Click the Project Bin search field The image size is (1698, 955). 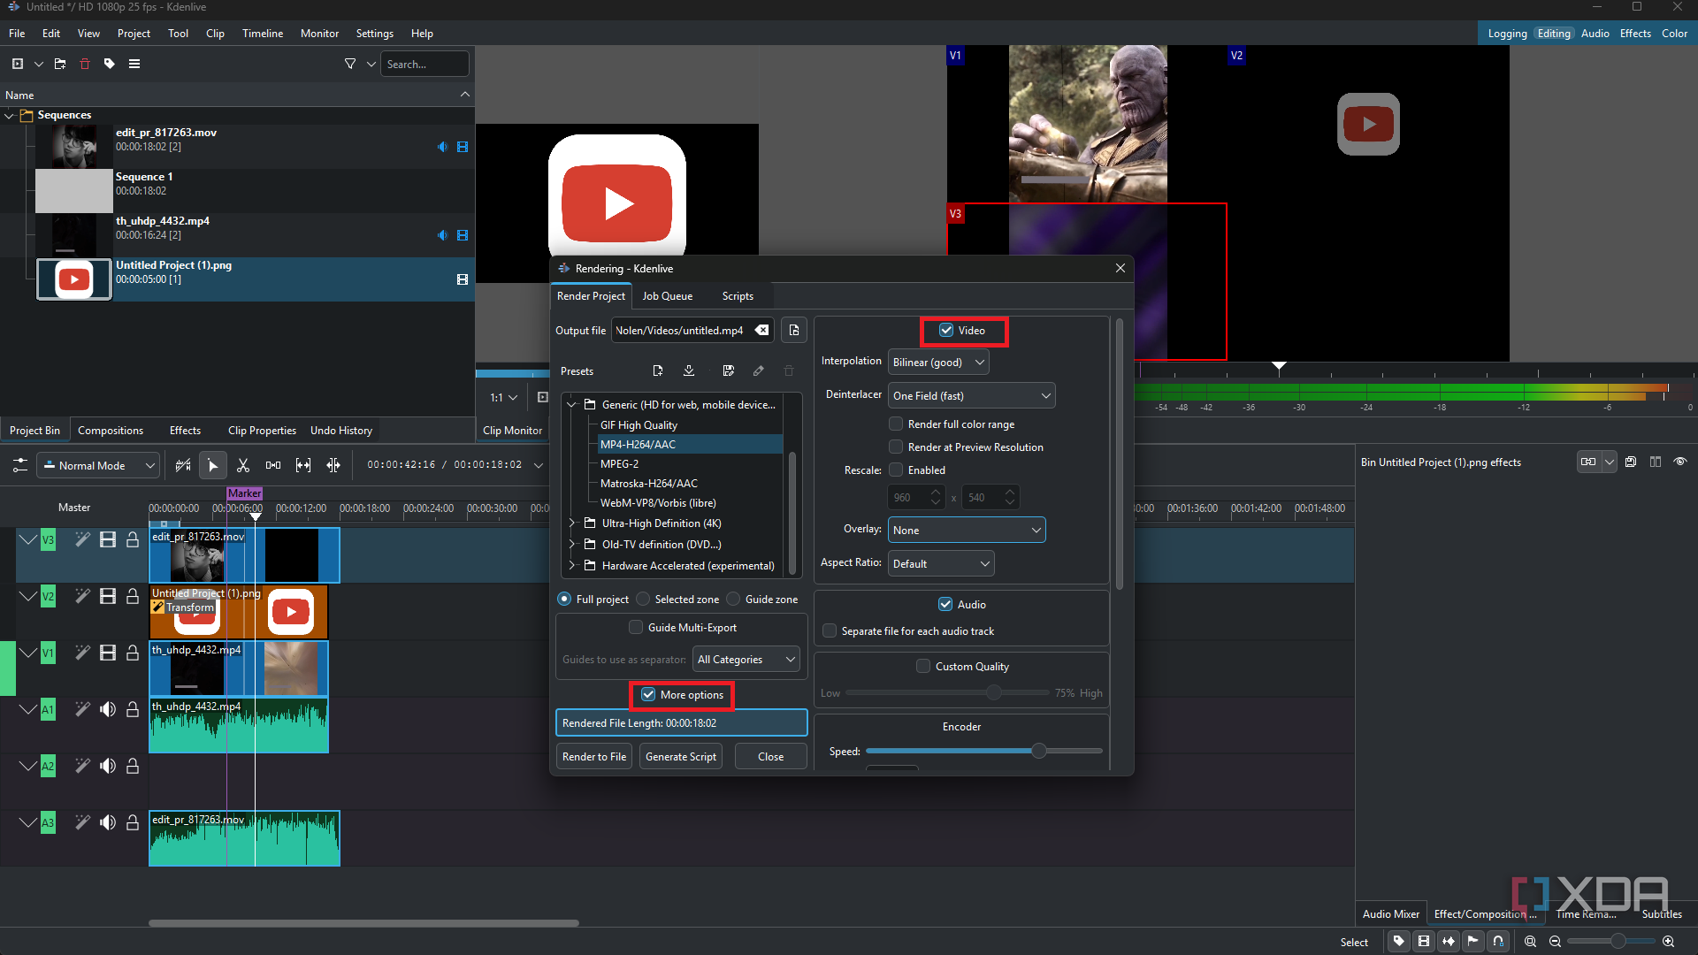(424, 64)
